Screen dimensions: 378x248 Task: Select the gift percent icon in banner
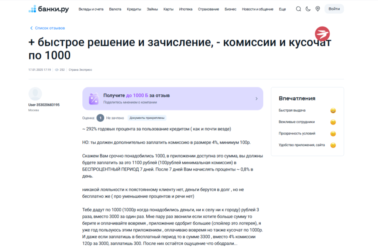coord(94,99)
